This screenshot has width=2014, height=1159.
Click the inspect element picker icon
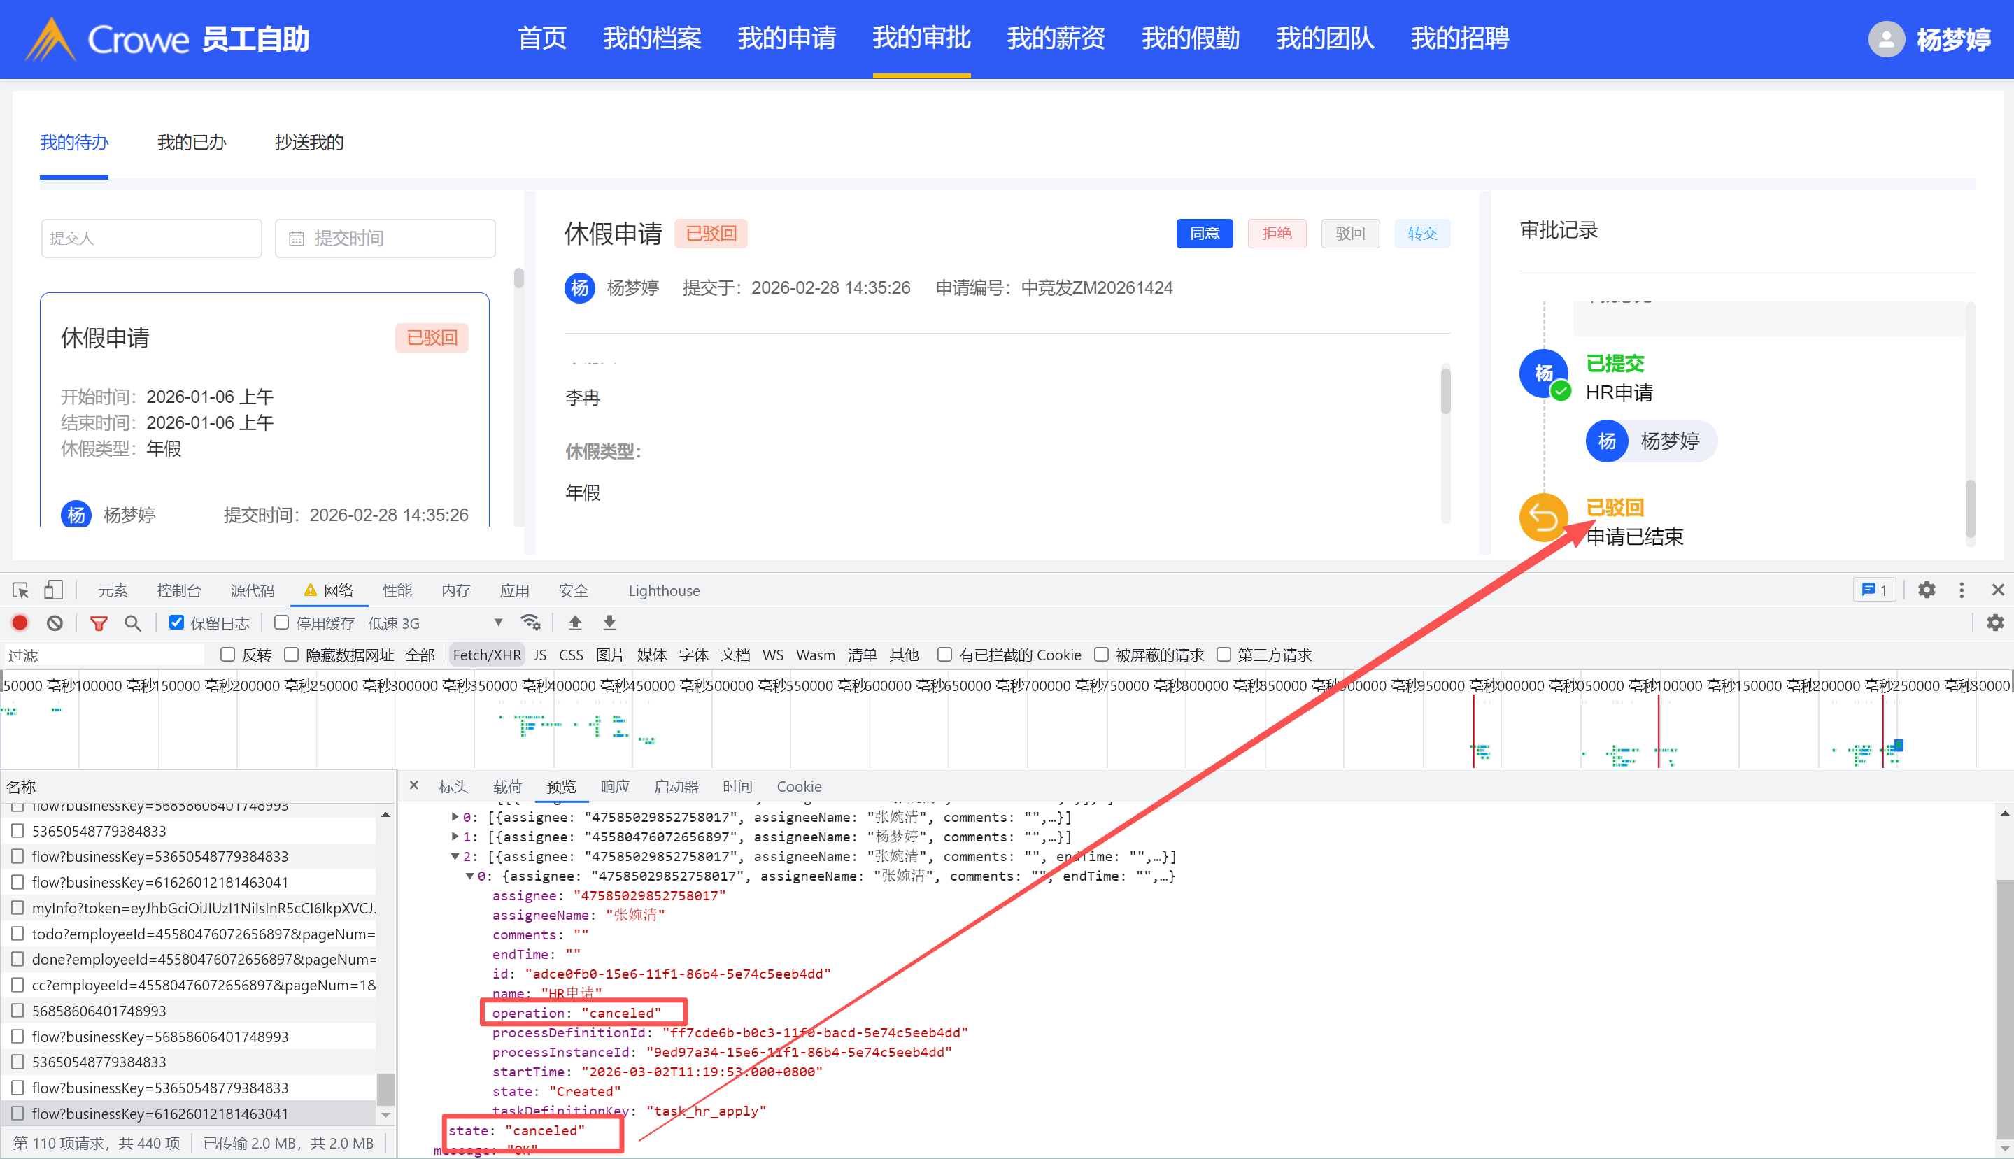tap(21, 590)
